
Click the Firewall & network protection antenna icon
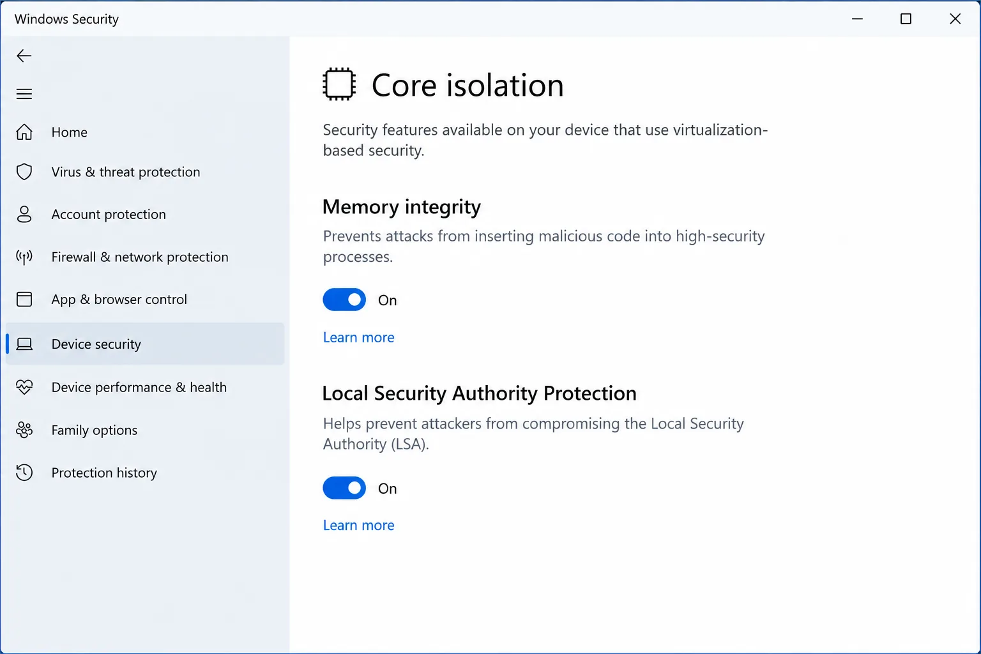coord(24,257)
